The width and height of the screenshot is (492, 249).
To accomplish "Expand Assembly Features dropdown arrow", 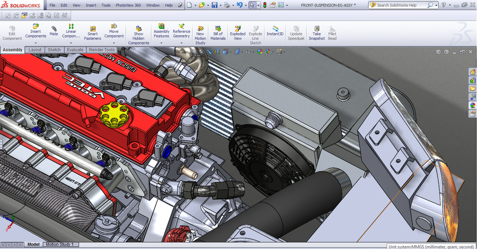I will click(161, 43).
